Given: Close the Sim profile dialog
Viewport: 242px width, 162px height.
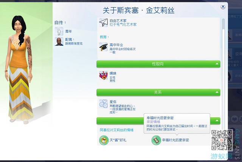Looking at the screenshot, I should pyautogui.click(x=223, y=7).
